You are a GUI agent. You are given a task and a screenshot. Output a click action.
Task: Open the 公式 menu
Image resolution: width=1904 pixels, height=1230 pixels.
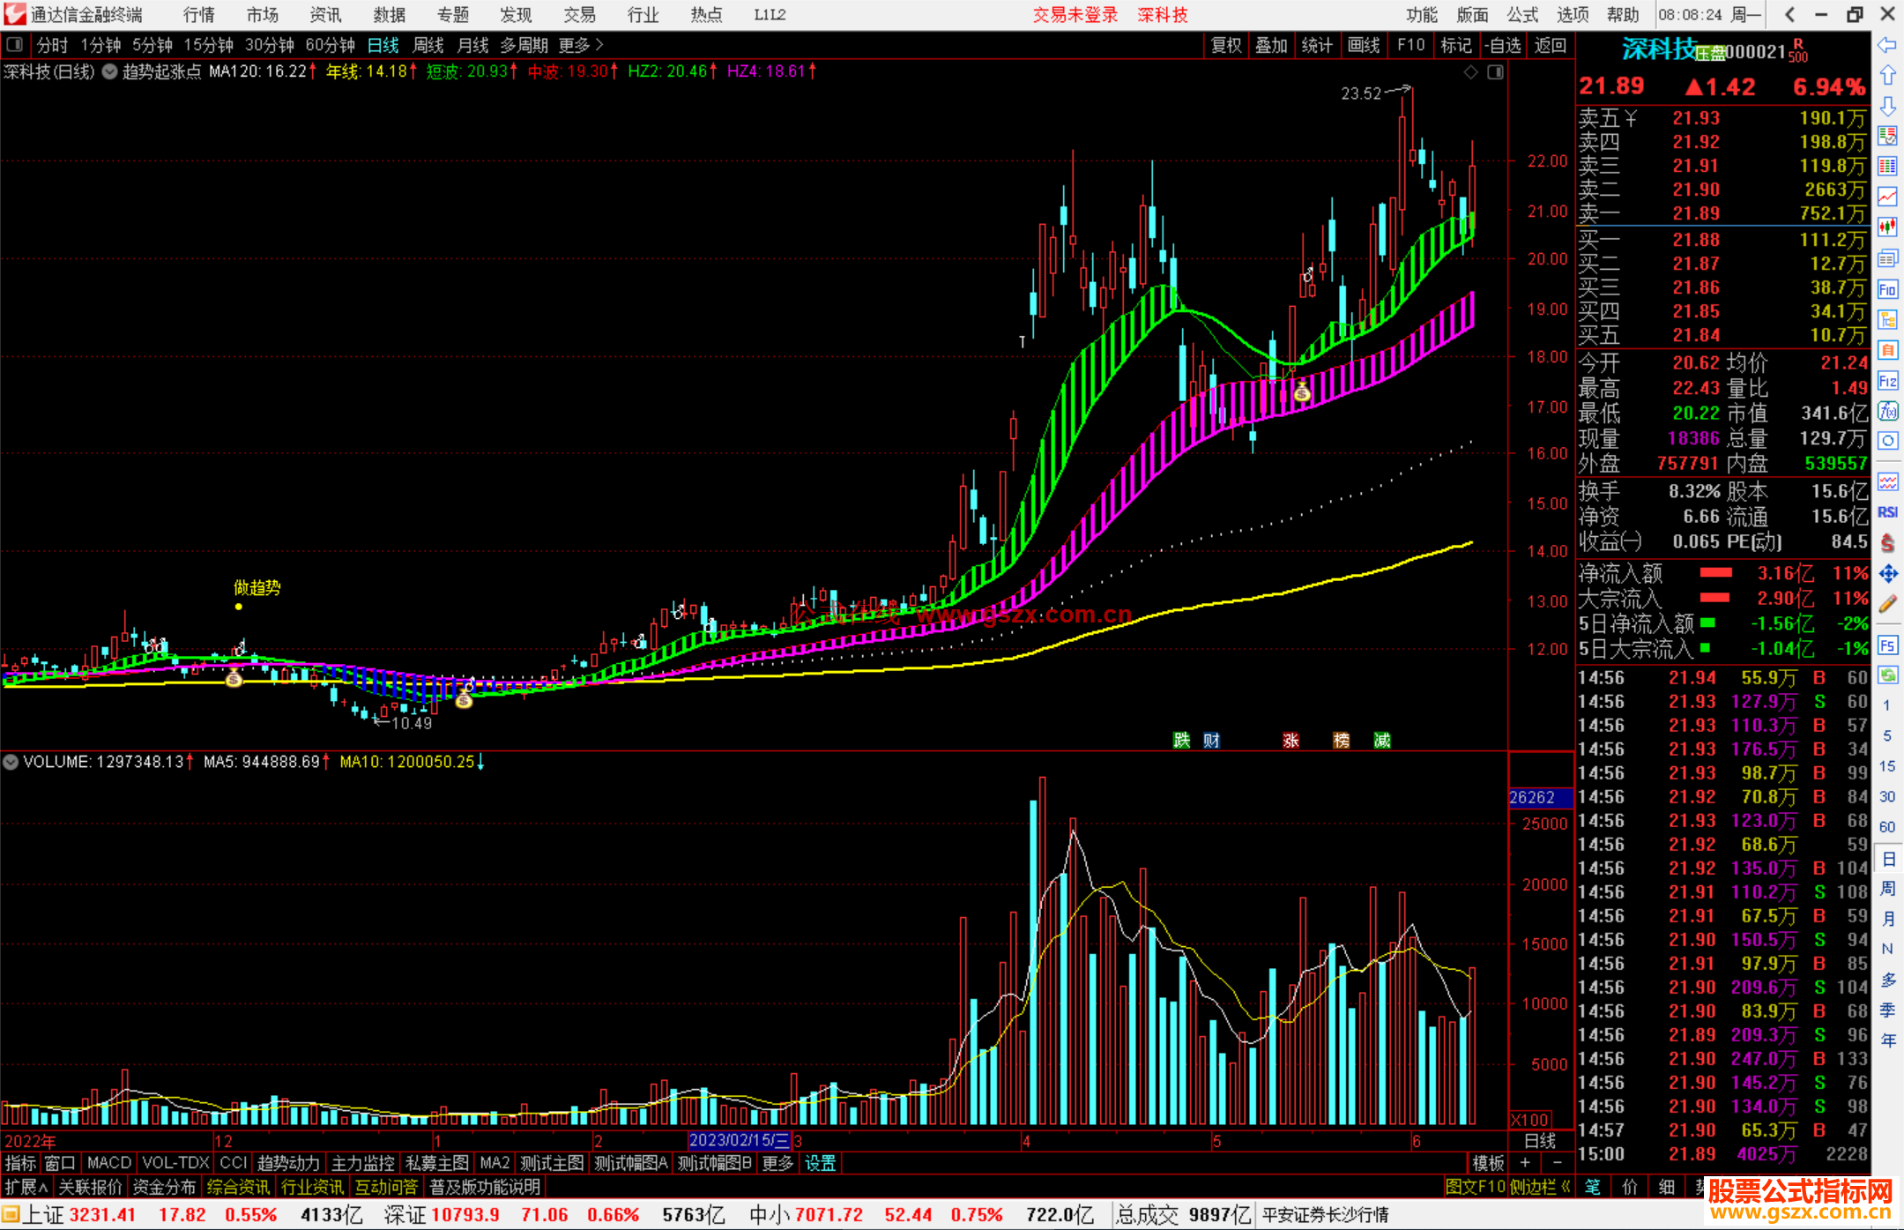1522,15
